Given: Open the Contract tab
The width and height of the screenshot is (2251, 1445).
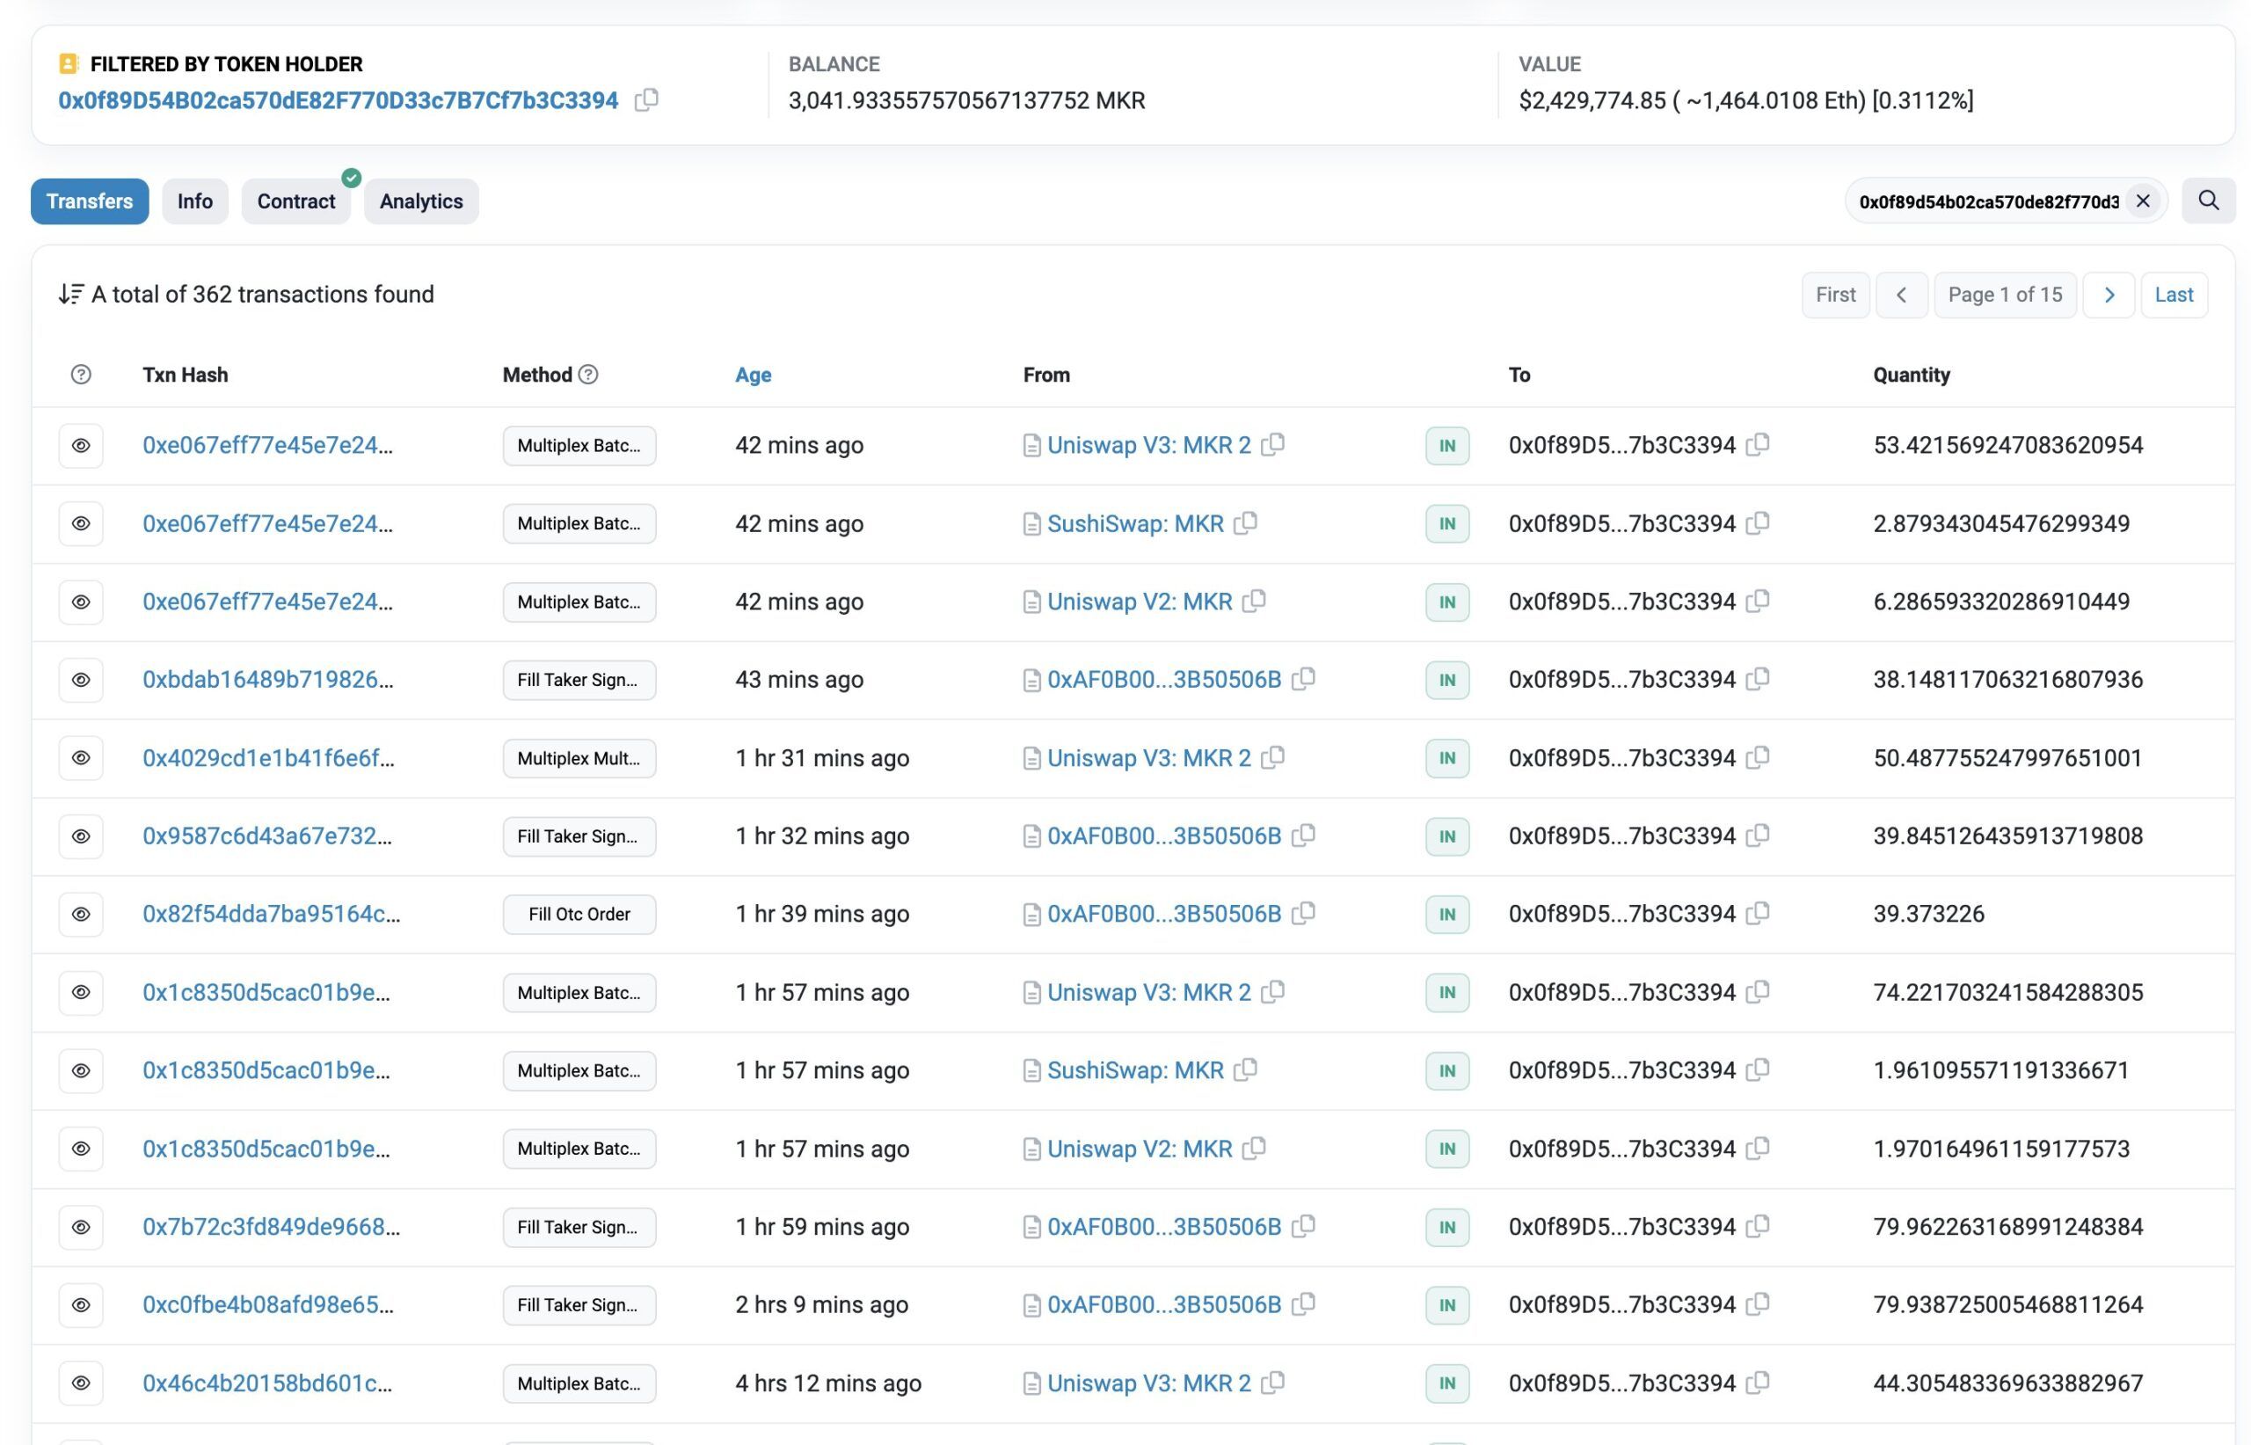Looking at the screenshot, I should 295,201.
